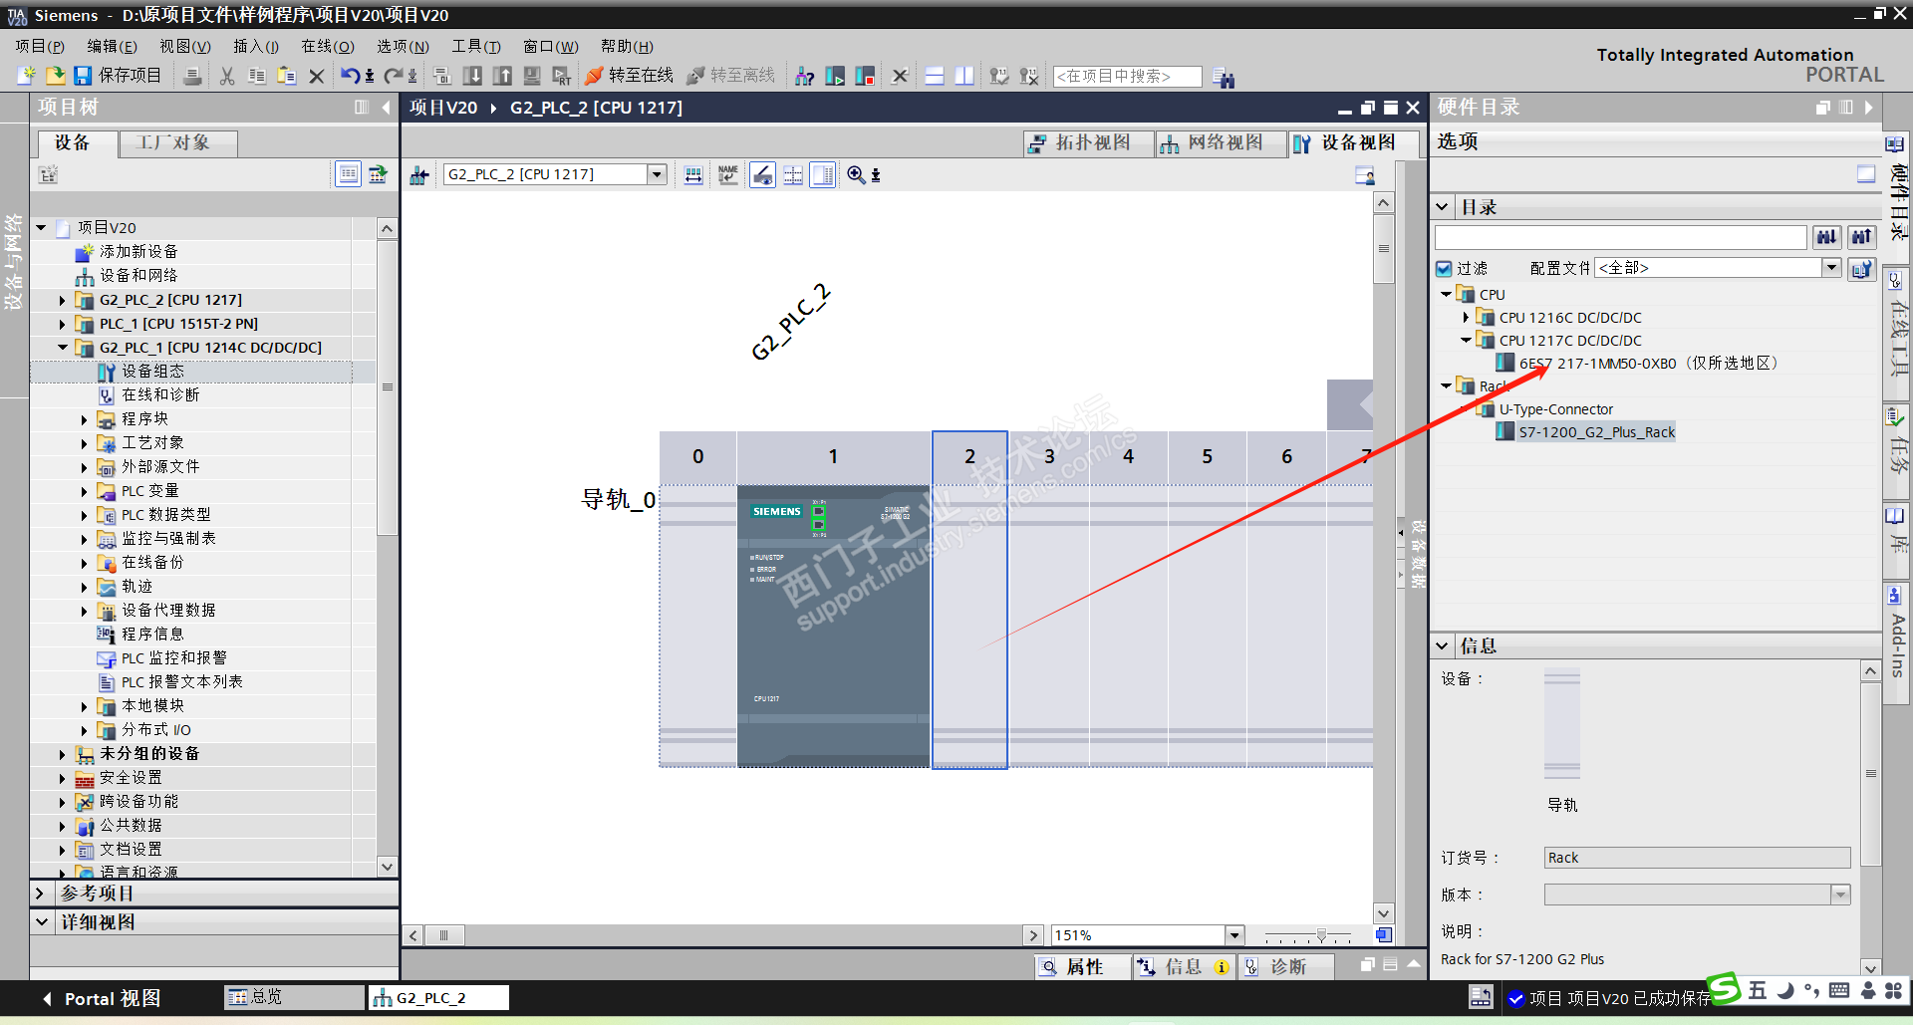Cut the selection with the scissors icon
This screenshot has height=1025, width=1913.
pos(227,76)
